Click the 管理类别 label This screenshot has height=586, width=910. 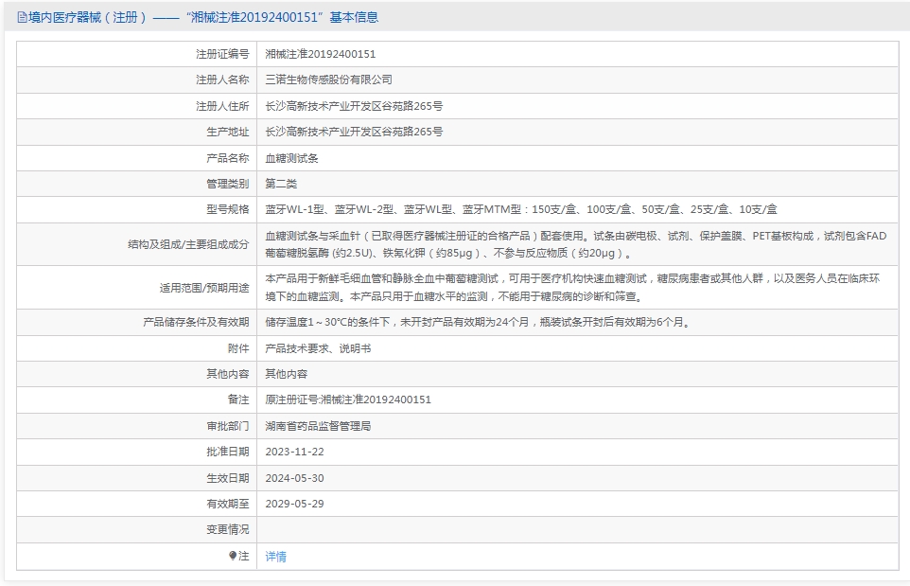[227, 184]
